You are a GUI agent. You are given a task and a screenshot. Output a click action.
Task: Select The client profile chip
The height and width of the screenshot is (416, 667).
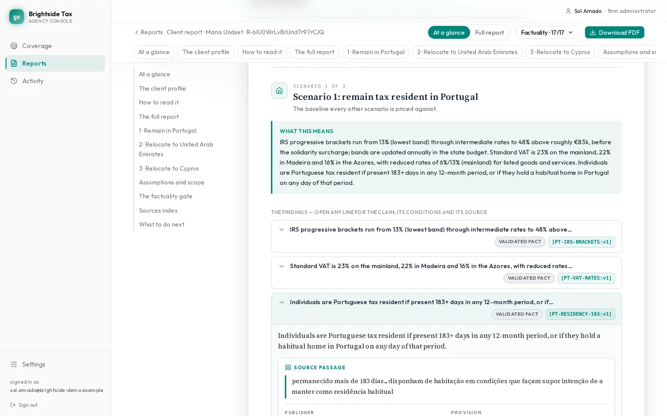point(206,52)
